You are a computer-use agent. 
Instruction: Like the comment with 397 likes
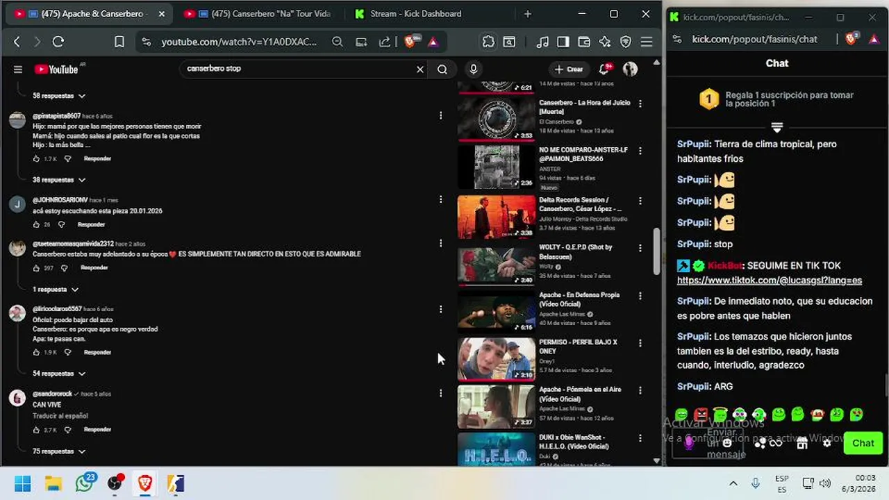tap(36, 268)
